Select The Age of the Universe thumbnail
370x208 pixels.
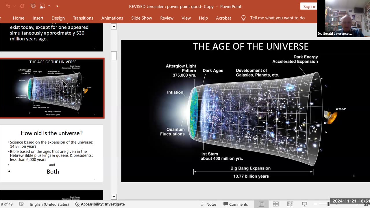[x=52, y=88]
